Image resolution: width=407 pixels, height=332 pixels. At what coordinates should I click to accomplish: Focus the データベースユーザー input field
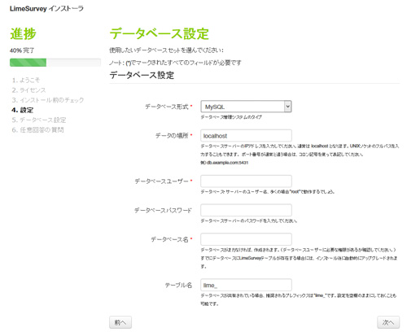tap(246, 181)
